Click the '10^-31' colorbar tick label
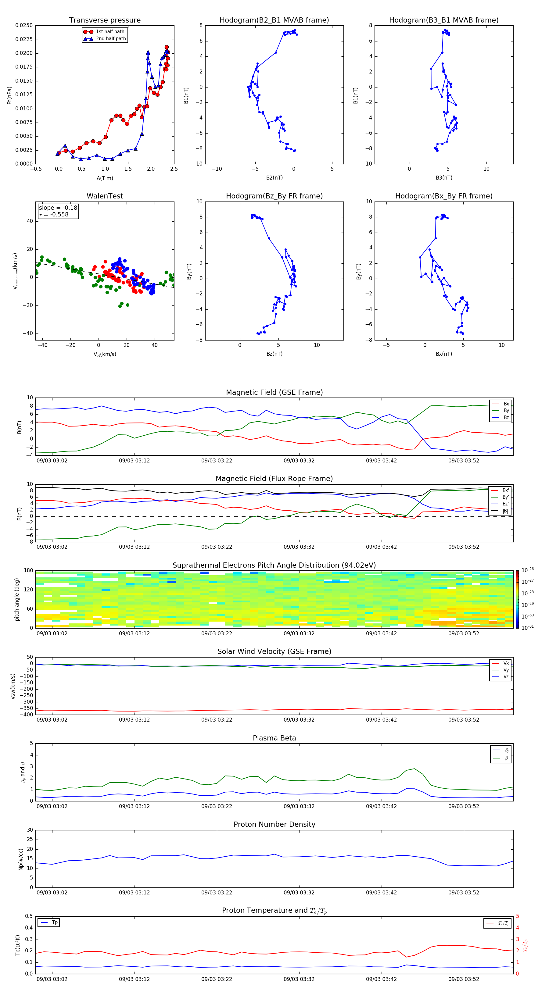This screenshot has height=1006, width=549. (528, 628)
